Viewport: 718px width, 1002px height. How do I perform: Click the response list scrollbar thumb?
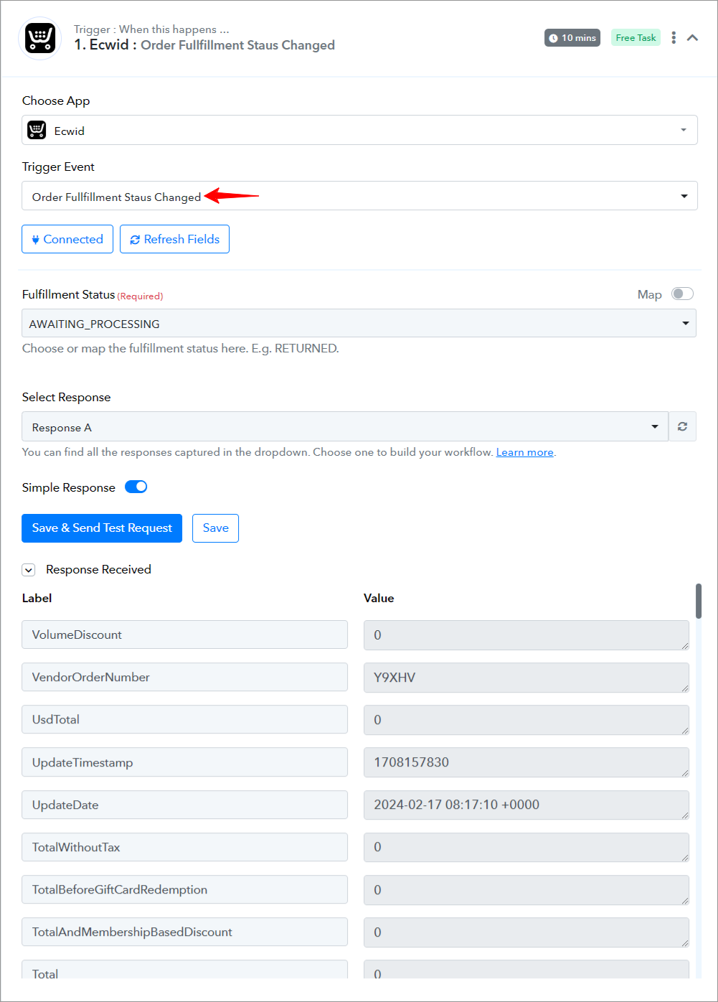[699, 601]
